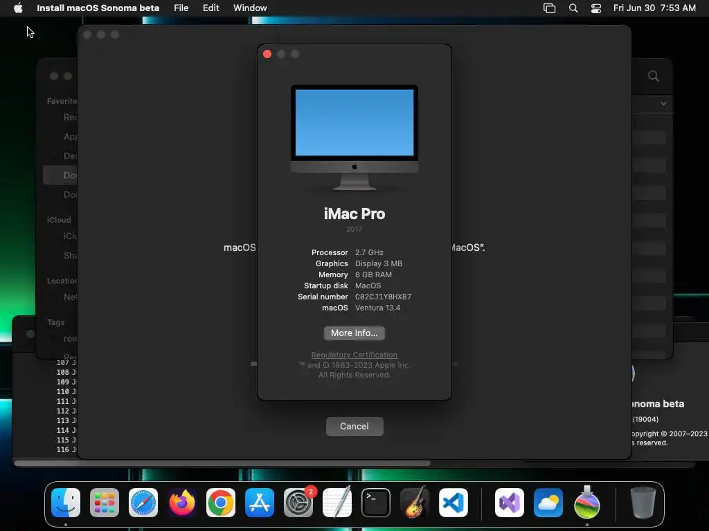Viewport: 709px width, 531px height.
Task: Launch Visual Studio Code from the Dock
Action: (453, 503)
